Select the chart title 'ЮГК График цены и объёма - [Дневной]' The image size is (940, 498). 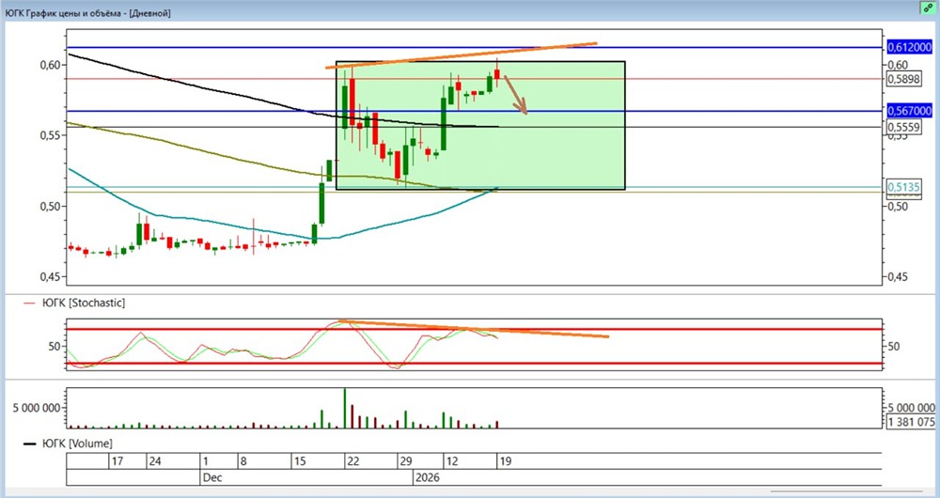pyautogui.click(x=87, y=13)
